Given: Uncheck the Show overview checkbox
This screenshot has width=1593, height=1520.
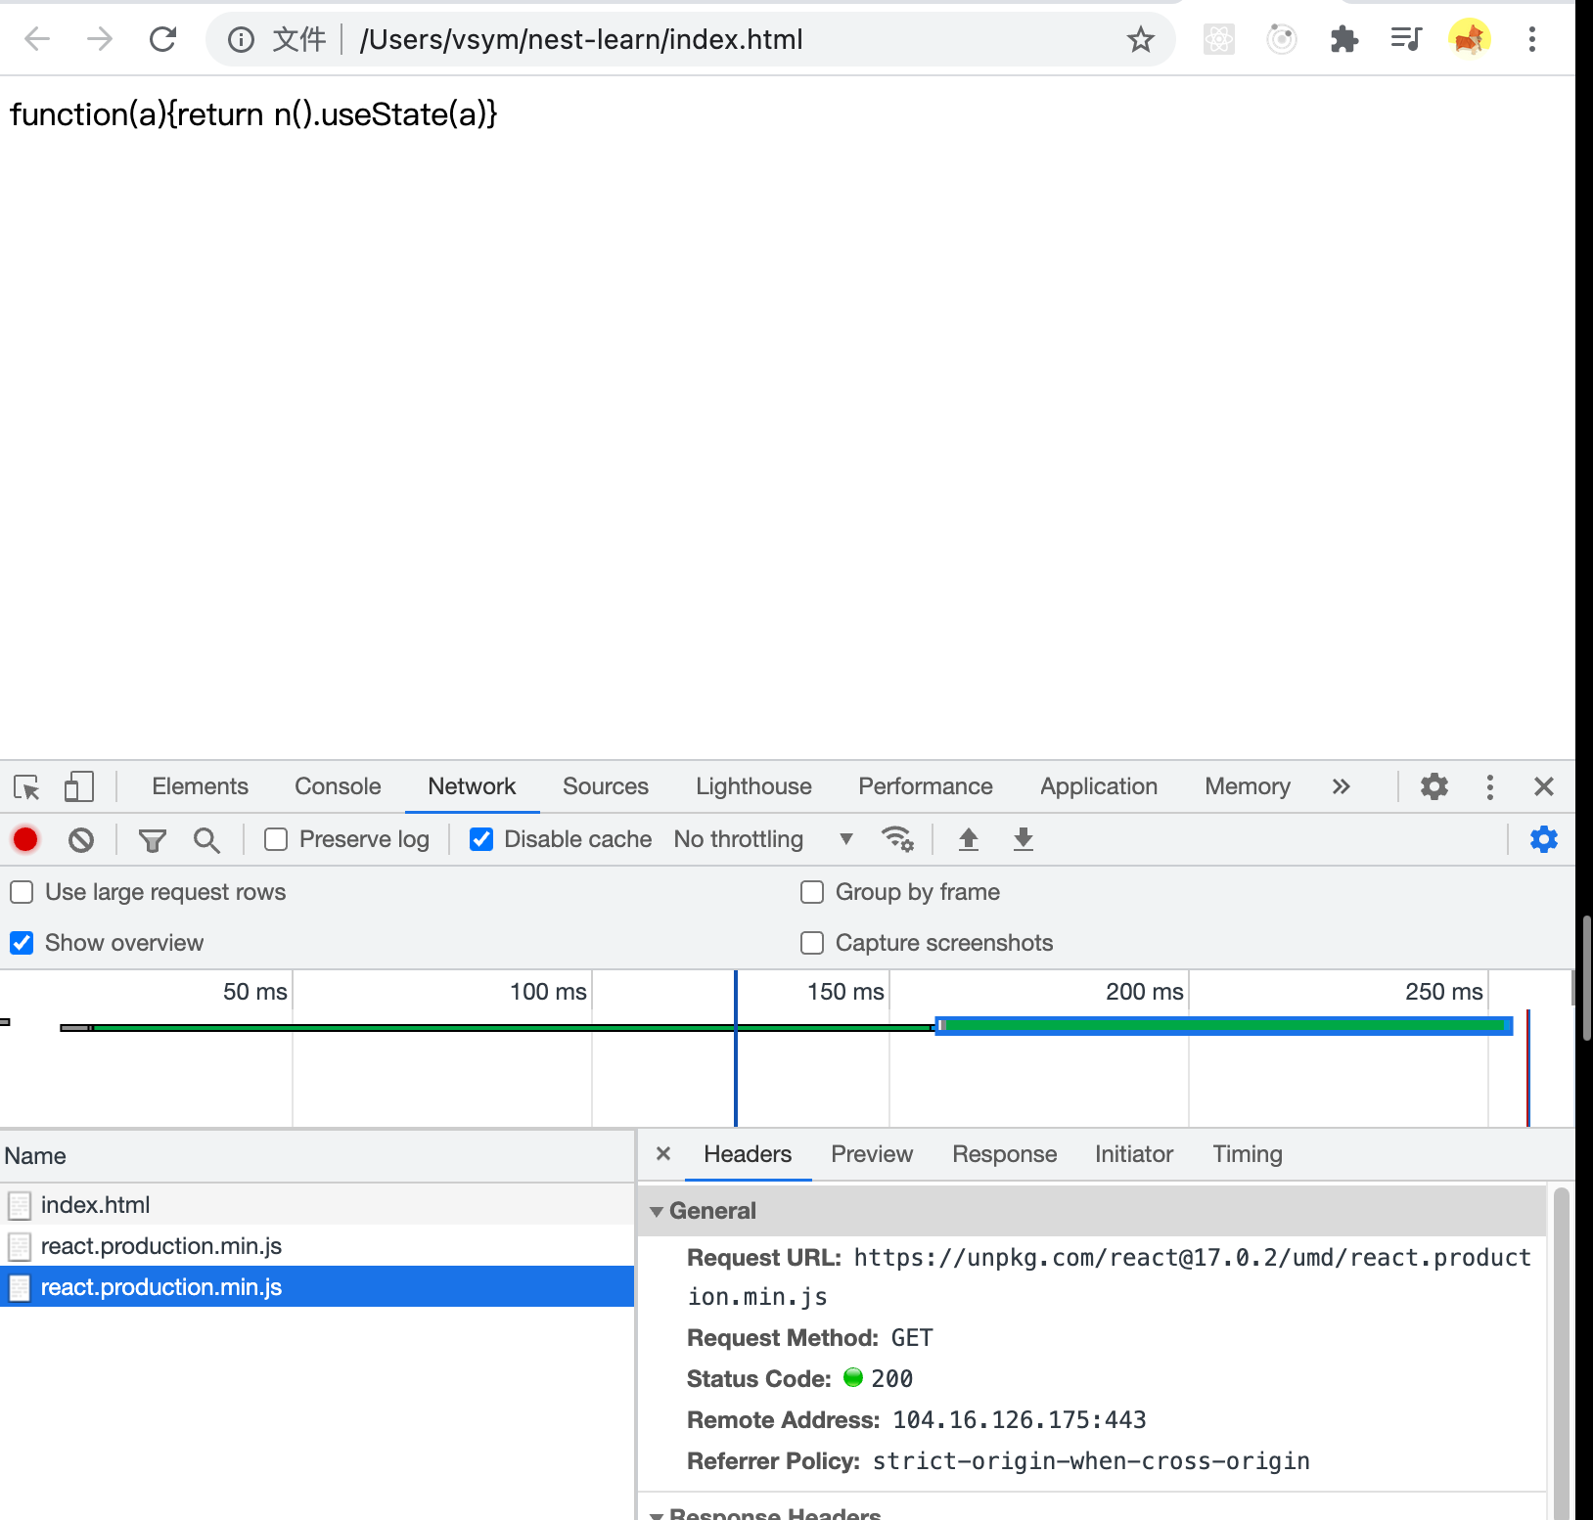Looking at the screenshot, I should point(22,943).
